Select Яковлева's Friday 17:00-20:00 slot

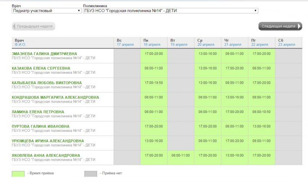(x=261, y=157)
